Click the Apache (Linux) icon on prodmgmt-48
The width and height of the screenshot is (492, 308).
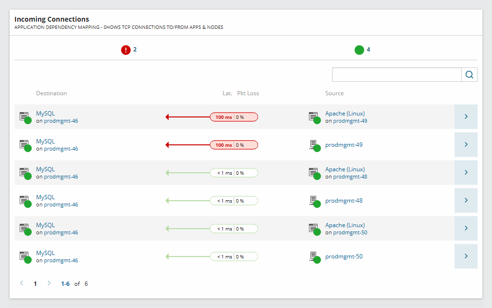click(x=315, y=173)
